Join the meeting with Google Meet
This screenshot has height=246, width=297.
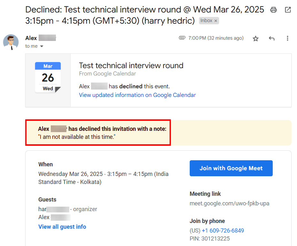point(231,168)
